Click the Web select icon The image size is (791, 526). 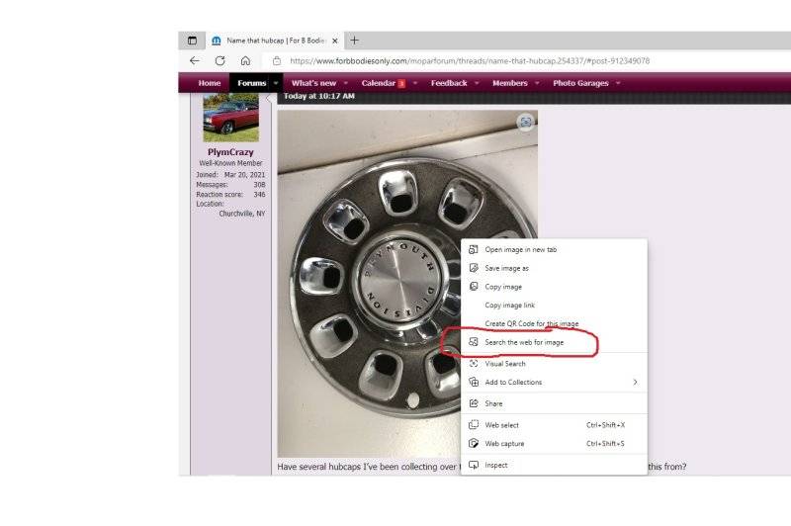474,425
